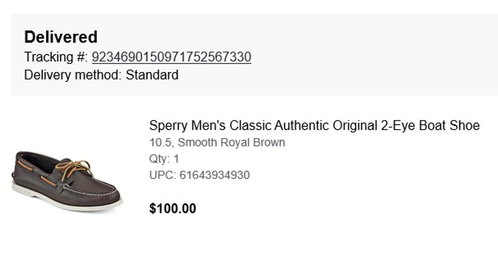Click the "Delivery method:" label

[73, 75]
